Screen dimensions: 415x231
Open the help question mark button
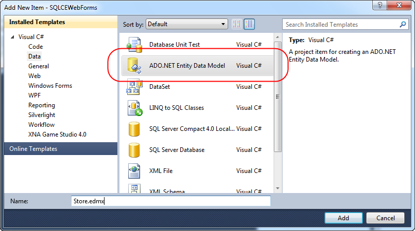[x=380, y=5]
